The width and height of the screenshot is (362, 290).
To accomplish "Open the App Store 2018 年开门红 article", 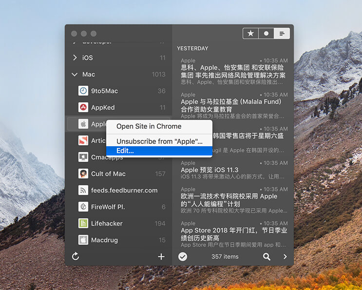I will [233, 234].
